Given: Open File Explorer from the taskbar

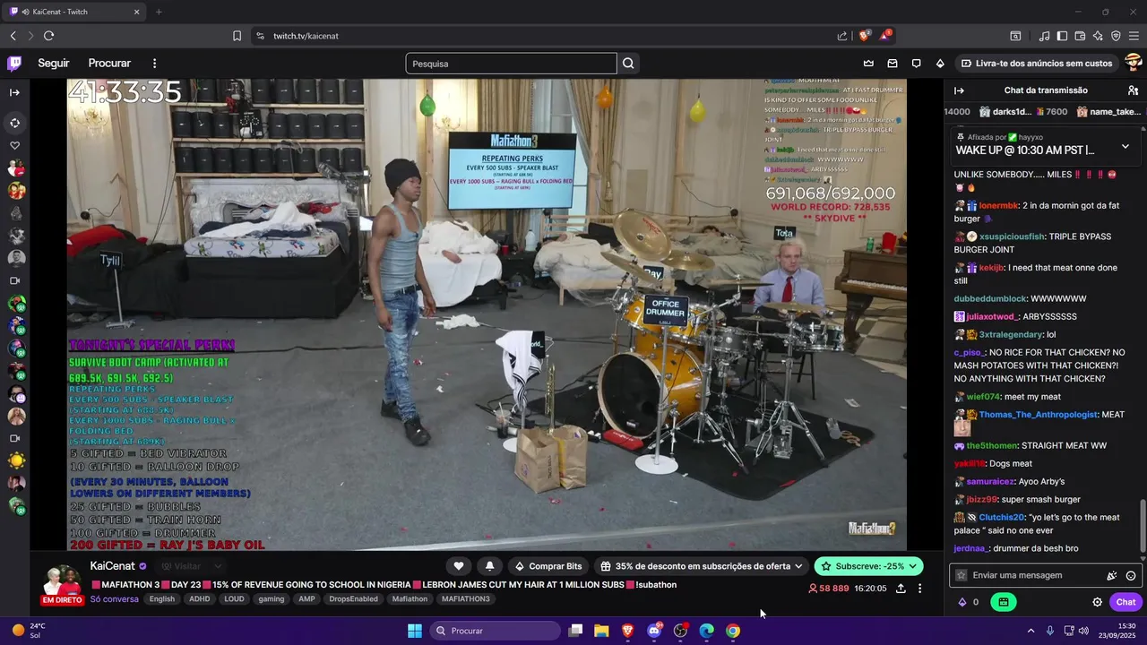Looking at the screenshot, I should click(601, 631).
